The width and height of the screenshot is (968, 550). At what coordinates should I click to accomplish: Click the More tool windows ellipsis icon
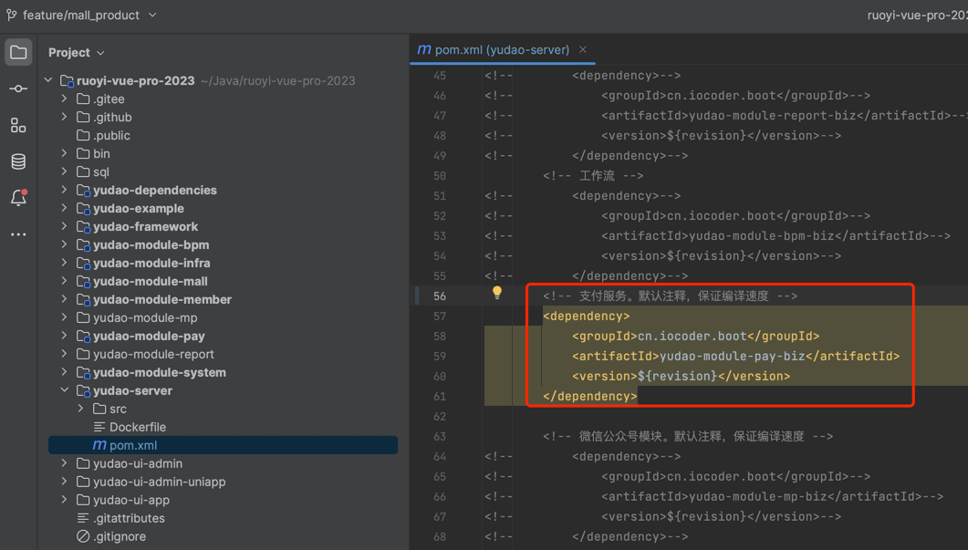click(18, 234)
